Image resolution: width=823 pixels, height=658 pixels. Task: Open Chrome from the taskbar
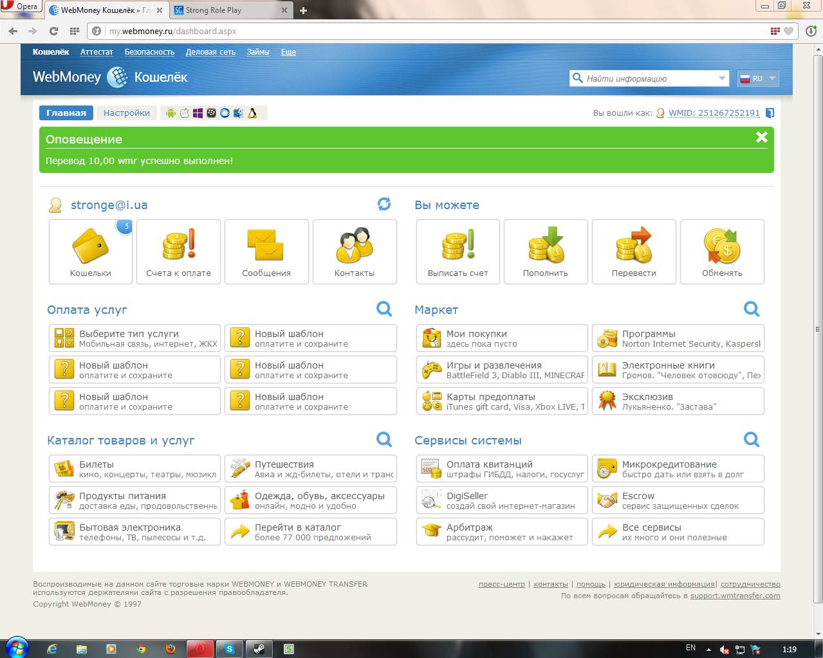(141, 649)
